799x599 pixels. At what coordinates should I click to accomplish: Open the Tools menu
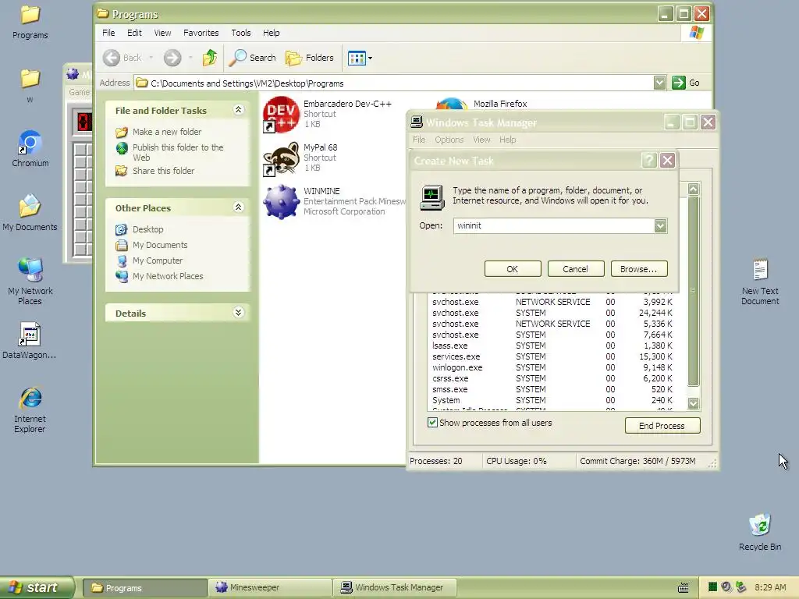241,33
